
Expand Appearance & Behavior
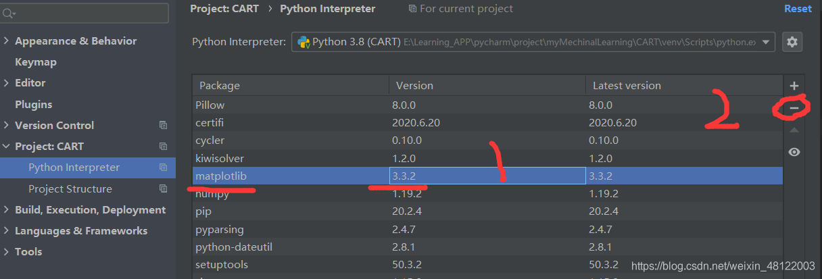pos(6,41)
